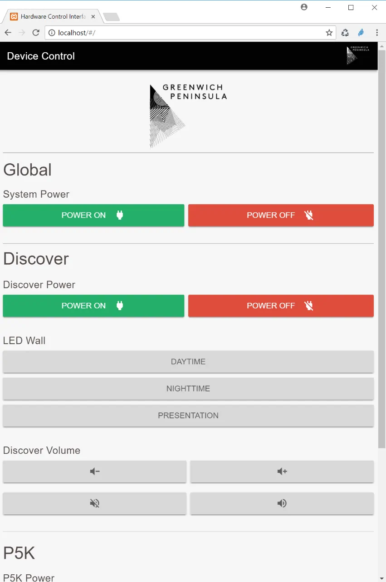Click the recycle extension icon
The width and height of the screenshot is (386, 582).
click(345, 33)
